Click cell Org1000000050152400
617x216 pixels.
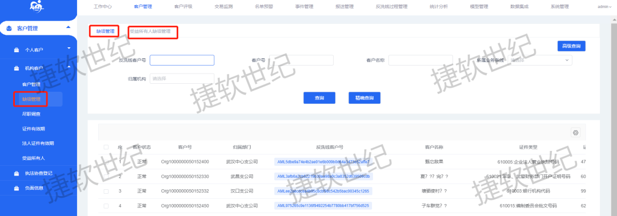(x=185, y=162)
